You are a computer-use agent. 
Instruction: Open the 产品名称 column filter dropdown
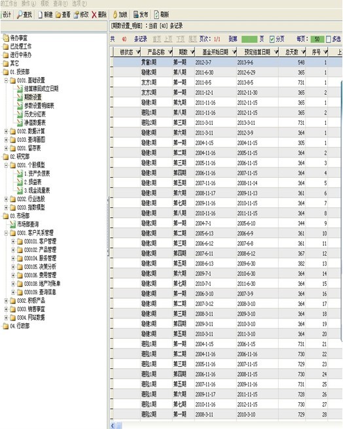[x=170, y=52]
